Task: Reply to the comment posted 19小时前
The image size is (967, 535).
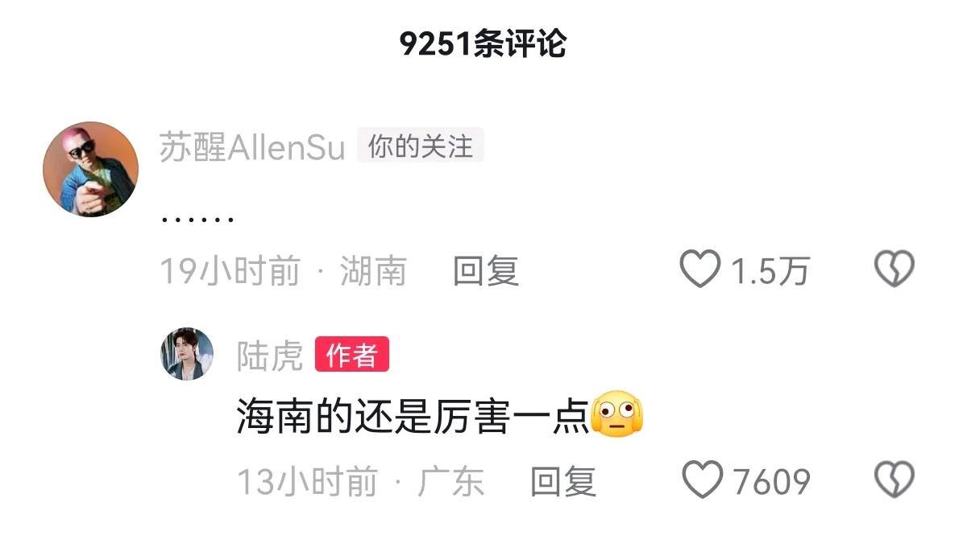Action: [485, 271]
